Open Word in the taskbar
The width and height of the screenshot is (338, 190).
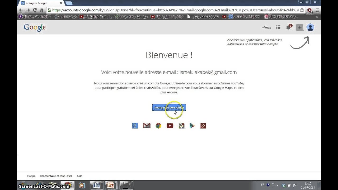point(97,185)
